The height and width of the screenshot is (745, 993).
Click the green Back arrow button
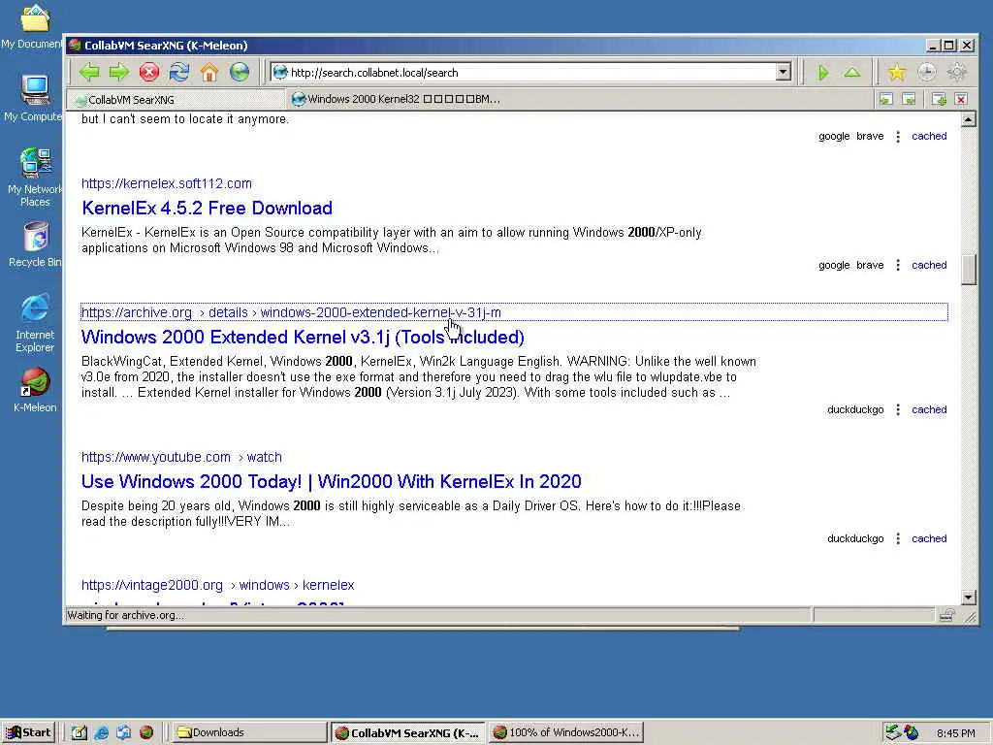point(89,72)
